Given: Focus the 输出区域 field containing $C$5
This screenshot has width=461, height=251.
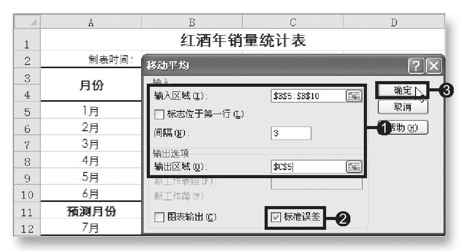Looking at the screenshot, I should point(309,167).
